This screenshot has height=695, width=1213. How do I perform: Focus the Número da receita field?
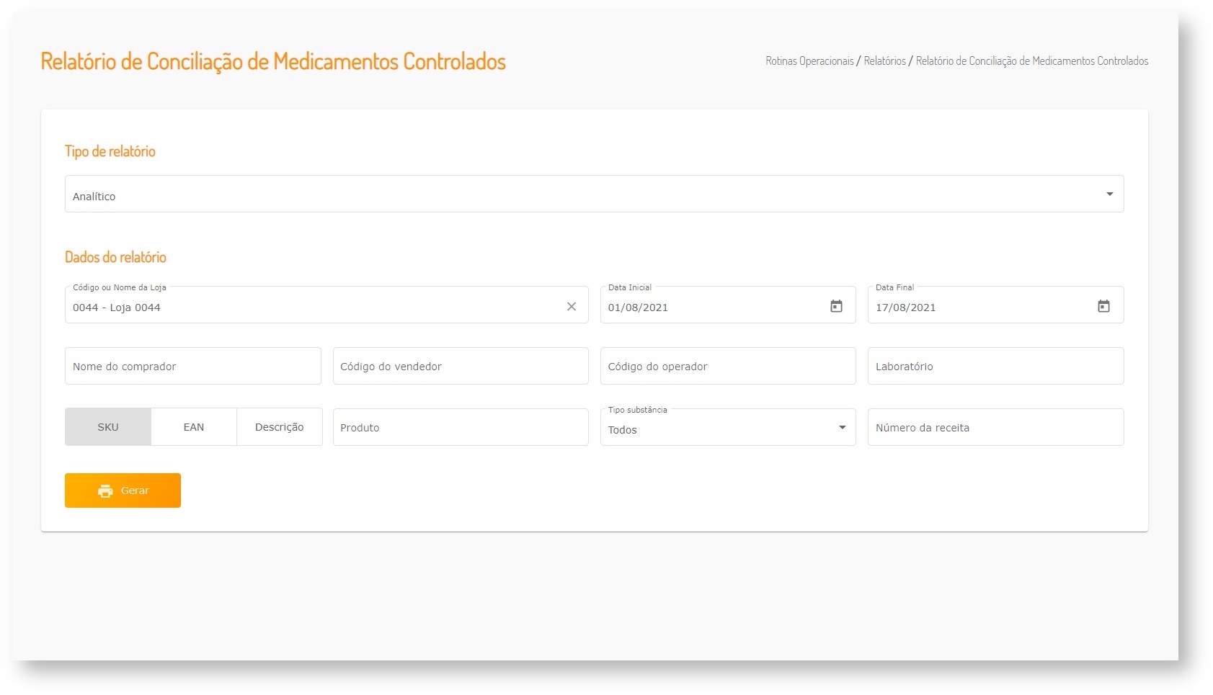pos(995,428)
